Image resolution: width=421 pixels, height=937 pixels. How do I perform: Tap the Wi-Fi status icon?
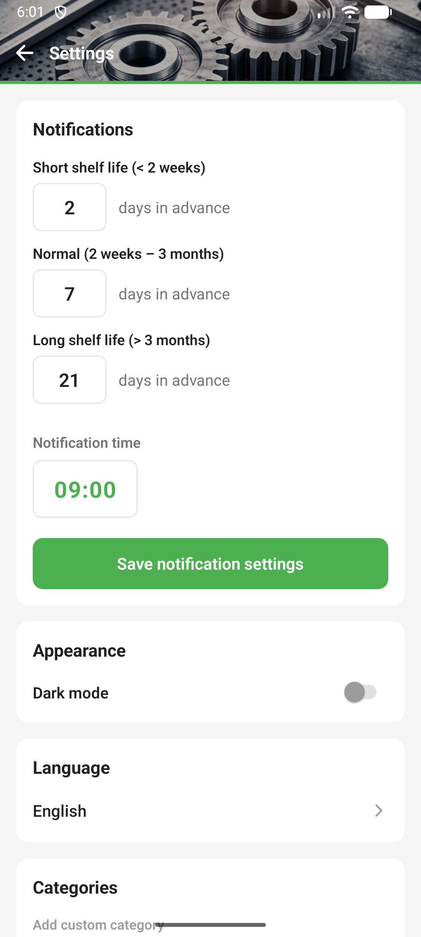350,12
